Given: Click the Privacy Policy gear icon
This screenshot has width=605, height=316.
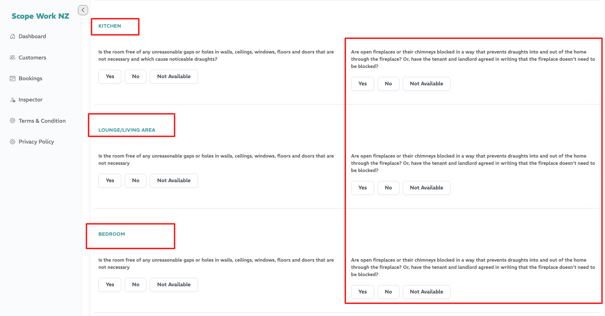Looking at the screenshot, I should (x=13, y=142).
